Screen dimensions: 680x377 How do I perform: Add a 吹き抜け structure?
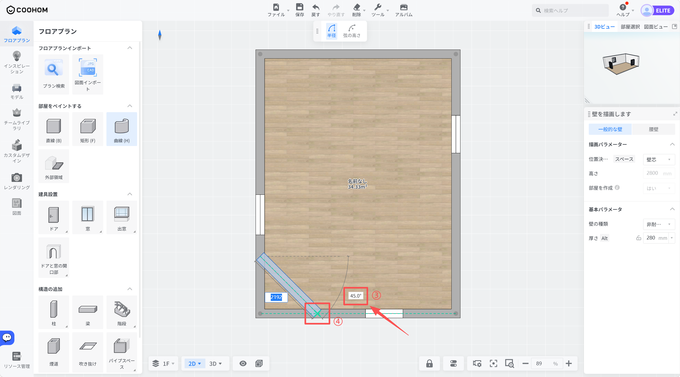[88, 352]
